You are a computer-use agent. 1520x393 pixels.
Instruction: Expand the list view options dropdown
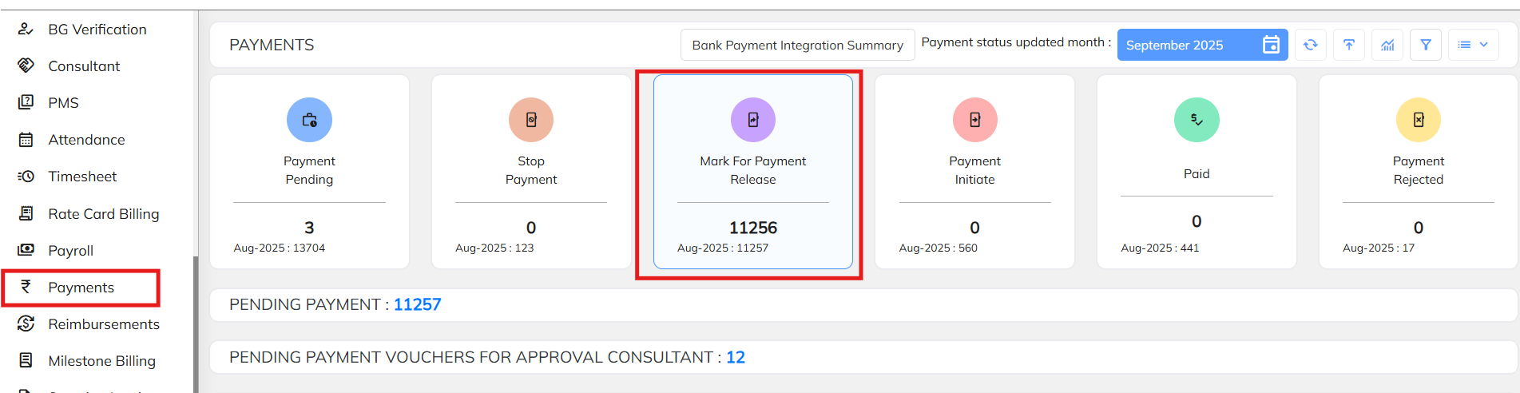point(1473,45)
